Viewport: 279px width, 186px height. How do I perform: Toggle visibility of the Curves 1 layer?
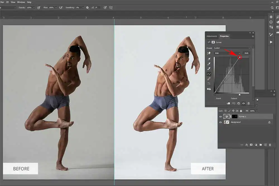pos(220,116)
